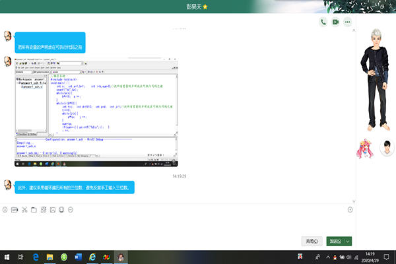The height and width of the screenshot is (264, 396).
Task: Open the three-dots more options menu
Action: [x=347, y=22]
